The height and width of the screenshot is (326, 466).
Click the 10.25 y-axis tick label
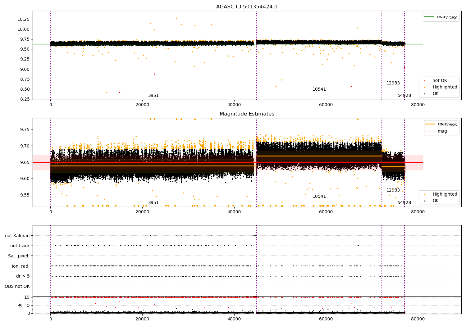coord(23,19)
